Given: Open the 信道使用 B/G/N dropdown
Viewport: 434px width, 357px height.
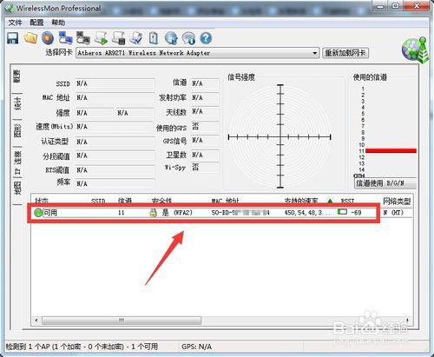Looking at the screenshot, I should coord(385,183).
